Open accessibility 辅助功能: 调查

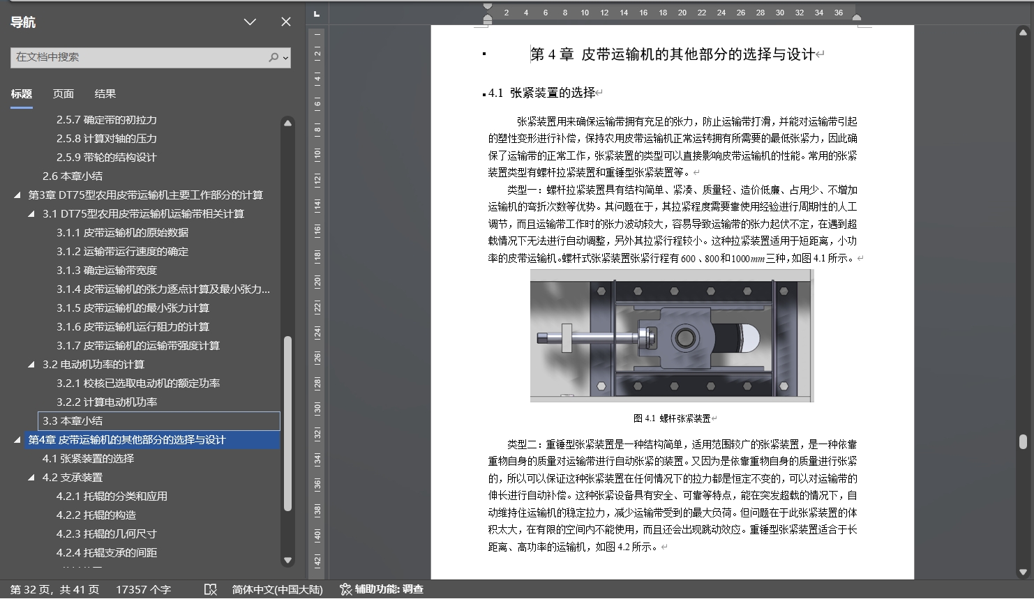[382, 590]
